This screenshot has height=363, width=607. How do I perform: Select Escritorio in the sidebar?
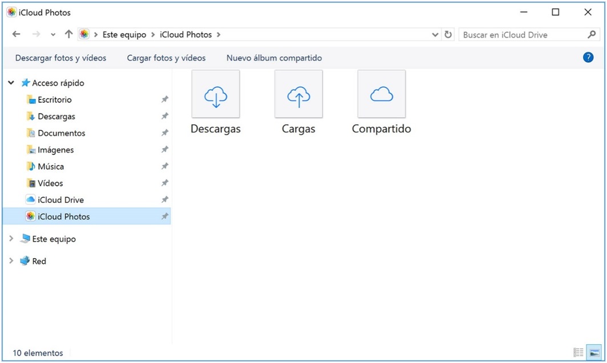point(55,99)
